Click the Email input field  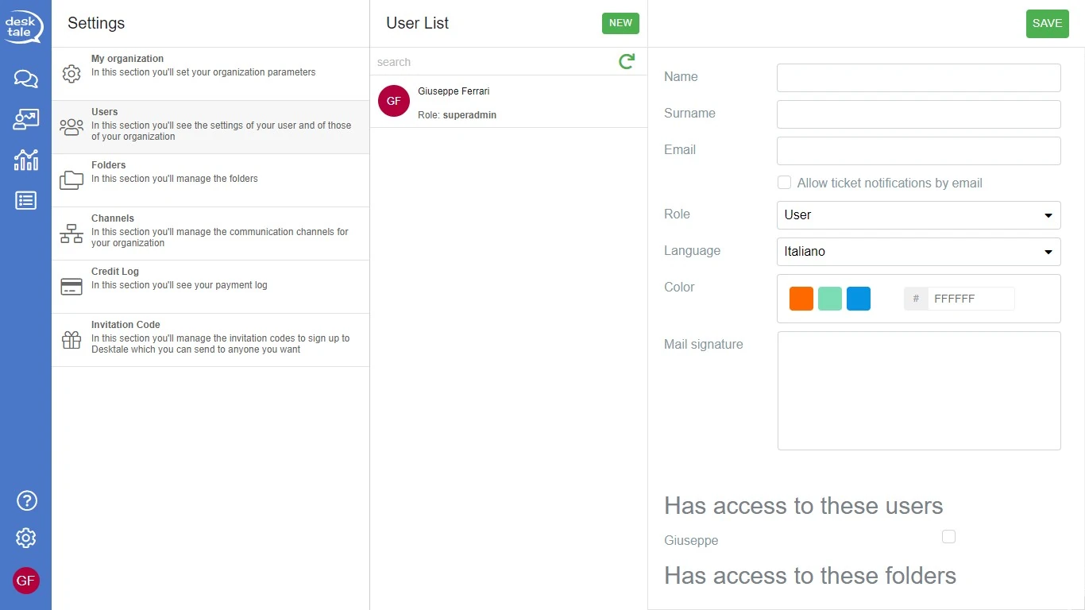[x=919, y=151]
